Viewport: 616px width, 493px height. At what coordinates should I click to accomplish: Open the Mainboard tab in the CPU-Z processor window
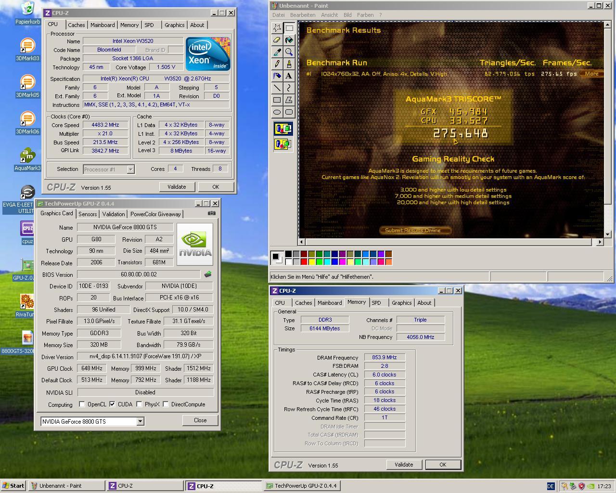pos(103,25)
